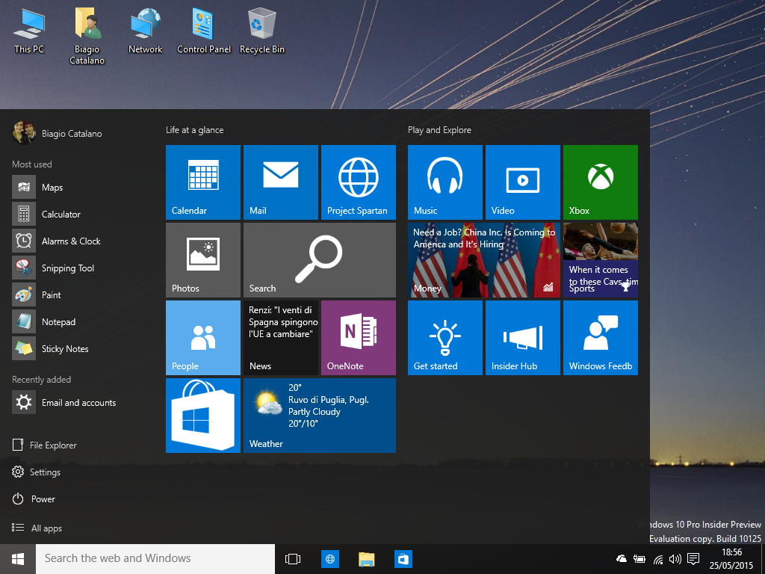Open the Photos tile
This screenshot has height=574, width=765.
[203, 259]
